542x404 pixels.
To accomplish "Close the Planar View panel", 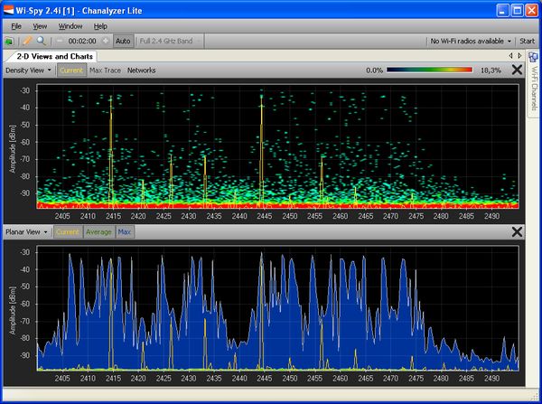I will click(x=517, y=232).
